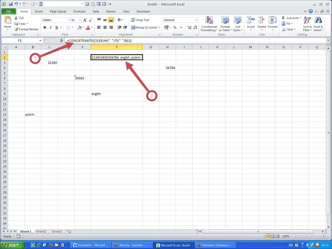The image size is (332, 249).
Task: Apply the Fill Color bucket
Action: point(79,27)
